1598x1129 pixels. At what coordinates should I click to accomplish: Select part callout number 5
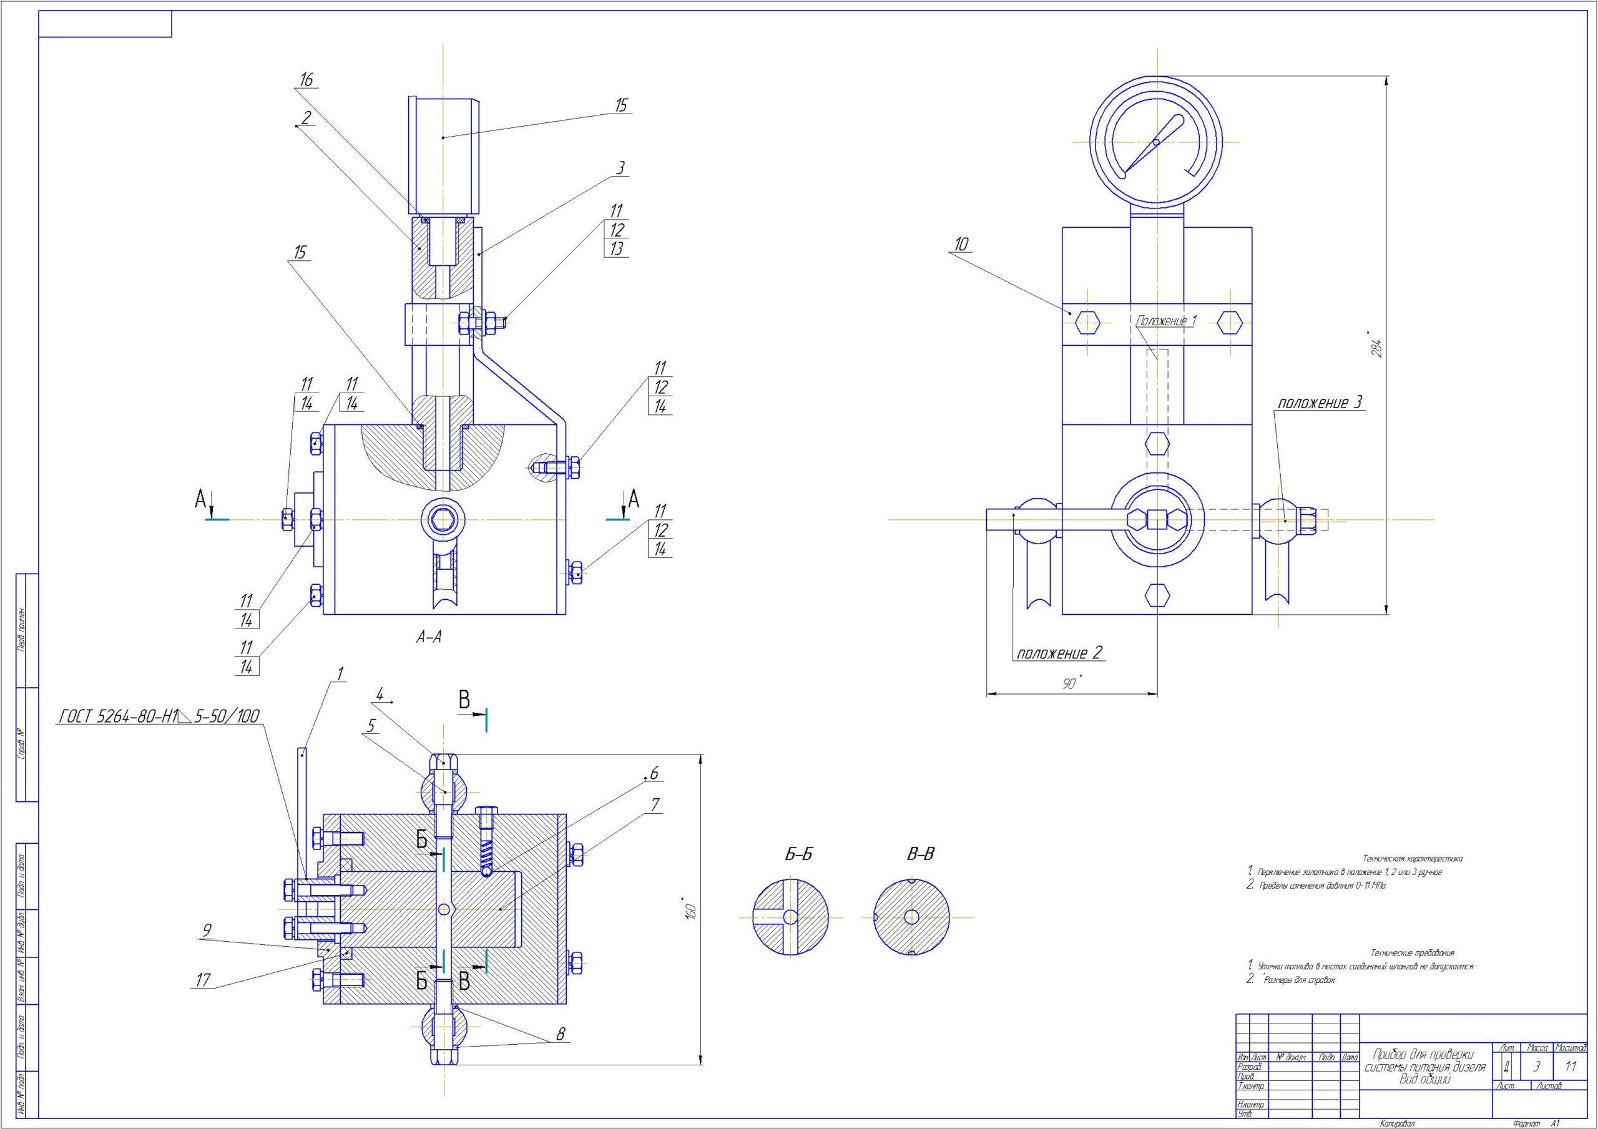(x=371, y=726)
